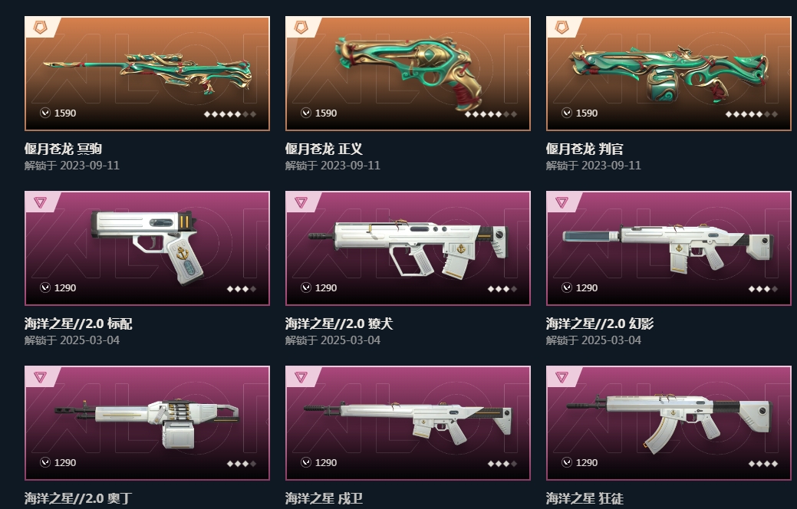Image resolution: width=797 pixels, height=509 pixels.
Task: Click the VP currency icon on 海洋之星//2.0 幻影
Action: (x=567, y=287)
